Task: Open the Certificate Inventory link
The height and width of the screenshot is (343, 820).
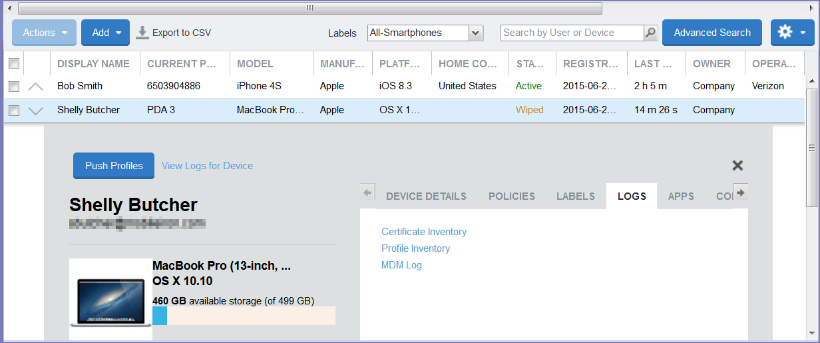Action: coord(423,232)
